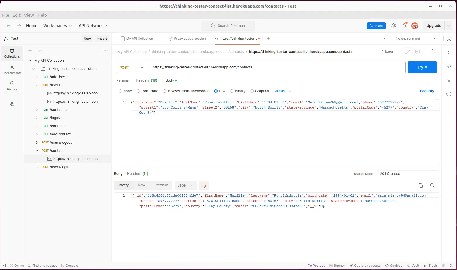Switch to the Preview response view
The width and height of the screenshot is (457, 270).
[161, 185]
